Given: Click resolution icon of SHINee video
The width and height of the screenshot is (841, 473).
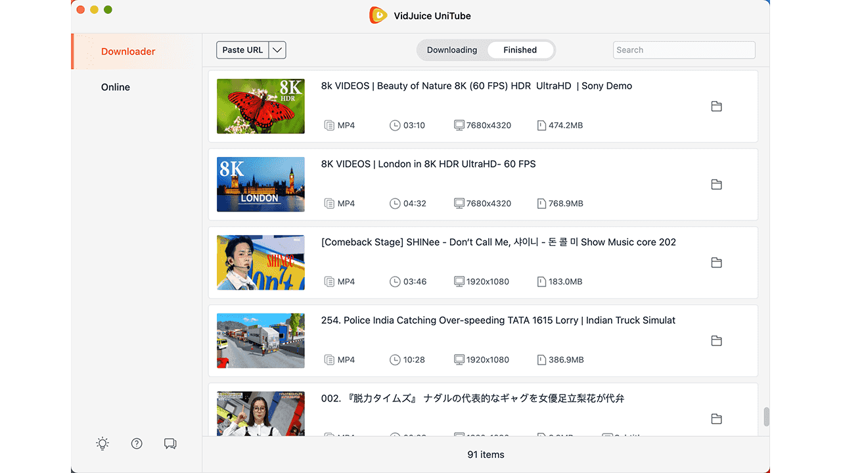Looking at the screenshot, I should (x=459, y=282).
